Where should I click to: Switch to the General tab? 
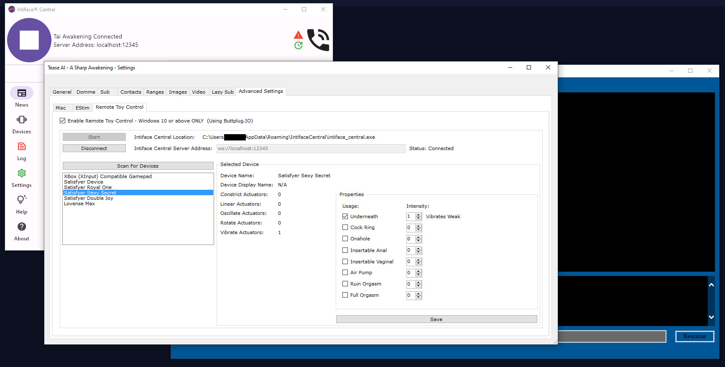point(62,92)
